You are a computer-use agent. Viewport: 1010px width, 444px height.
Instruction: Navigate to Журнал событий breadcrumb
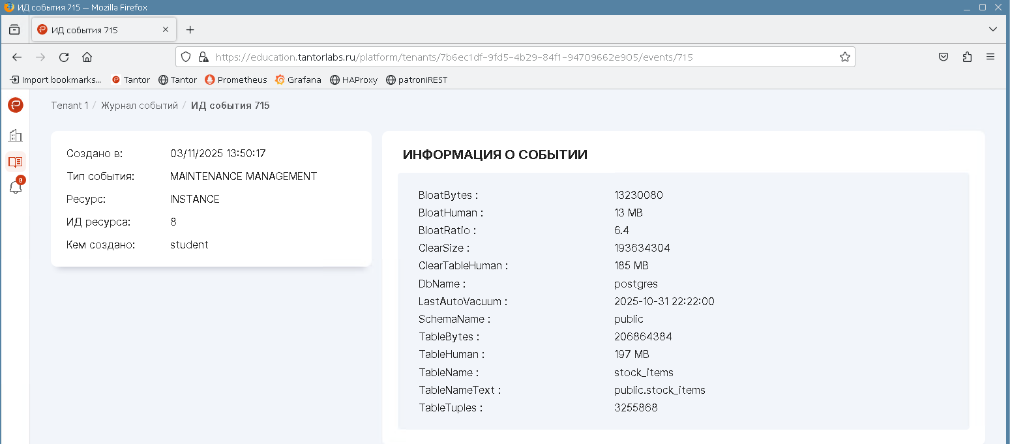tap(139, 106)
